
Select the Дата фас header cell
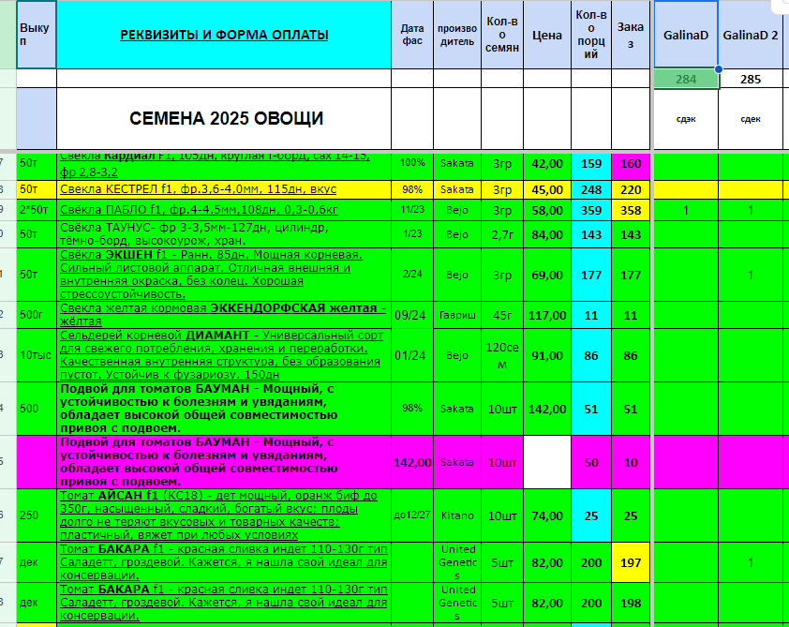412,35
